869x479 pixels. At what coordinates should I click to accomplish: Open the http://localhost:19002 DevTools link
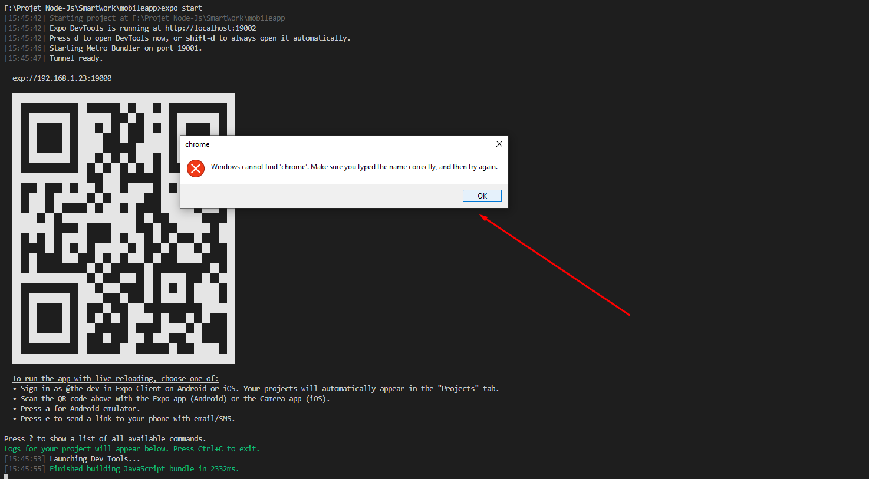pyautogui.click(x=210, y=28)
